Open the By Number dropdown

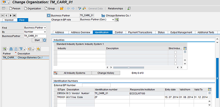[x=35, y=32]
